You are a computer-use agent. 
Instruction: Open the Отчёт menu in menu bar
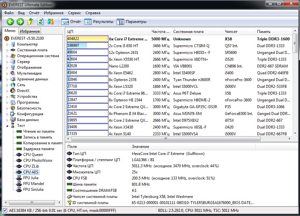(x=34, y=13)
